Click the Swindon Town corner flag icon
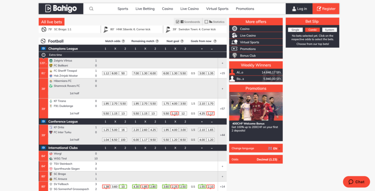The height and width of the screenshot is (191, 375). tap(168, 29)
